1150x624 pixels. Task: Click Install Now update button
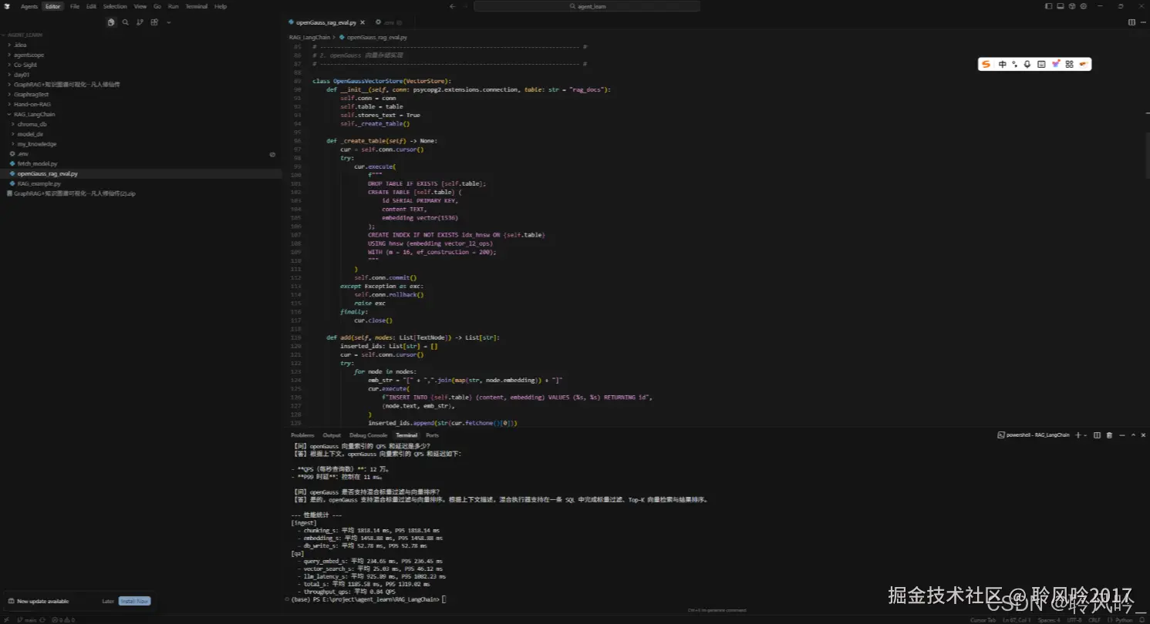coord(134,601)
